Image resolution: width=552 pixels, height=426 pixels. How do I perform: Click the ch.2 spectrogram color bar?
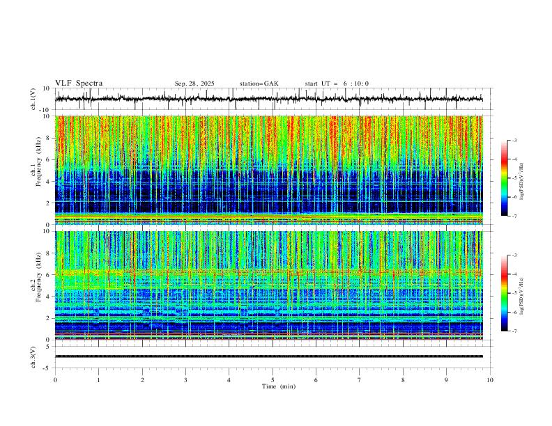coord(505,293)
